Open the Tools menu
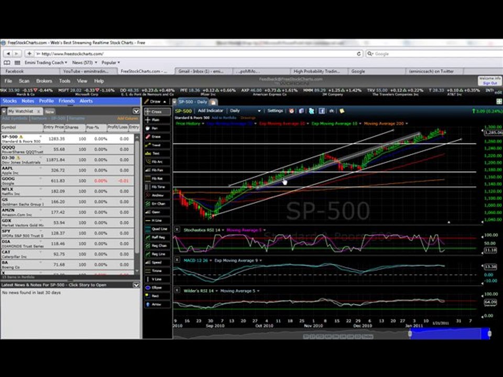 pyautogui.click(x=64, y=81)
